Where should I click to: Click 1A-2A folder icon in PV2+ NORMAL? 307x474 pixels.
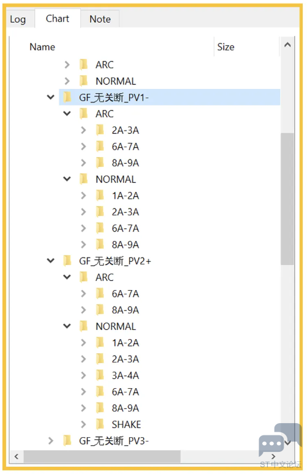100,342
